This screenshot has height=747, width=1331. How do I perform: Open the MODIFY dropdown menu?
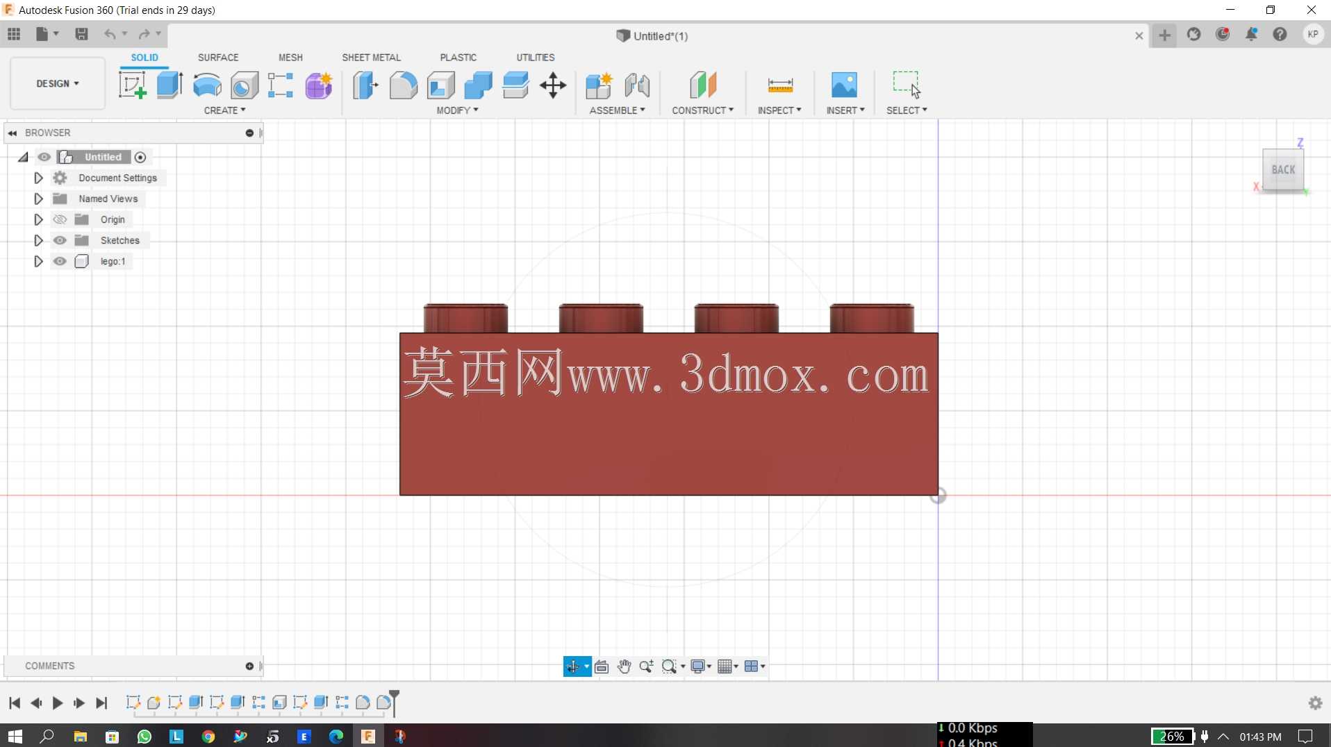[457, 110]
